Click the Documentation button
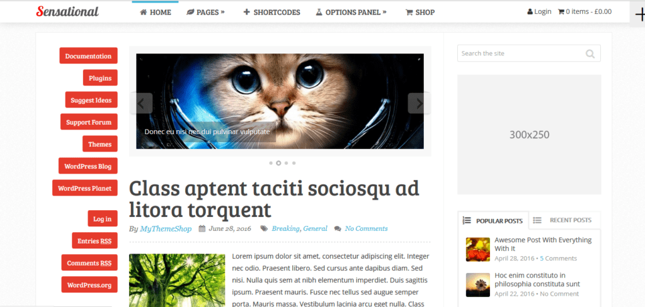 [88, 56]
